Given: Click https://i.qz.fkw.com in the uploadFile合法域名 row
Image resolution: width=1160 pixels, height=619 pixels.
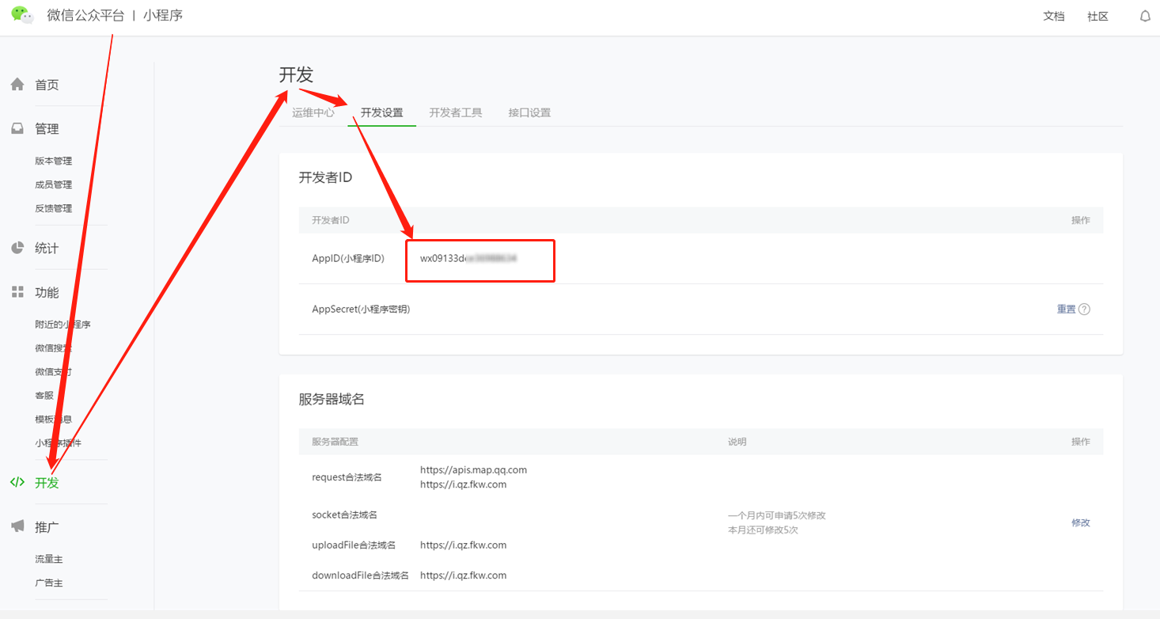Looking at the screenshot, I should tap(463, 545).
